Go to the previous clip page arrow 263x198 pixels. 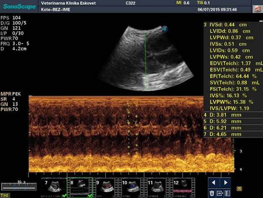[213, 183]
